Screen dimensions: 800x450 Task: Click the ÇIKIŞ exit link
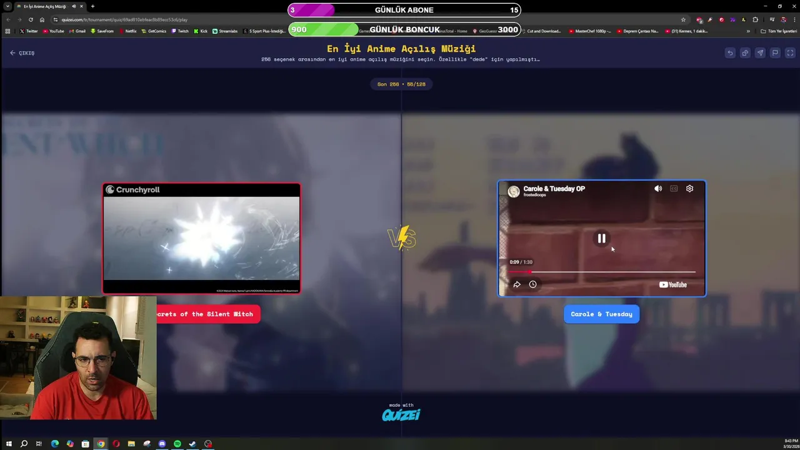22,53
